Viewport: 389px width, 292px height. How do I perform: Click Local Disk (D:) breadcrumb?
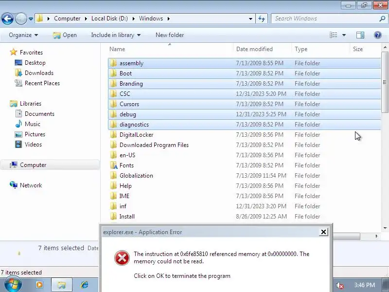point(109,18)
